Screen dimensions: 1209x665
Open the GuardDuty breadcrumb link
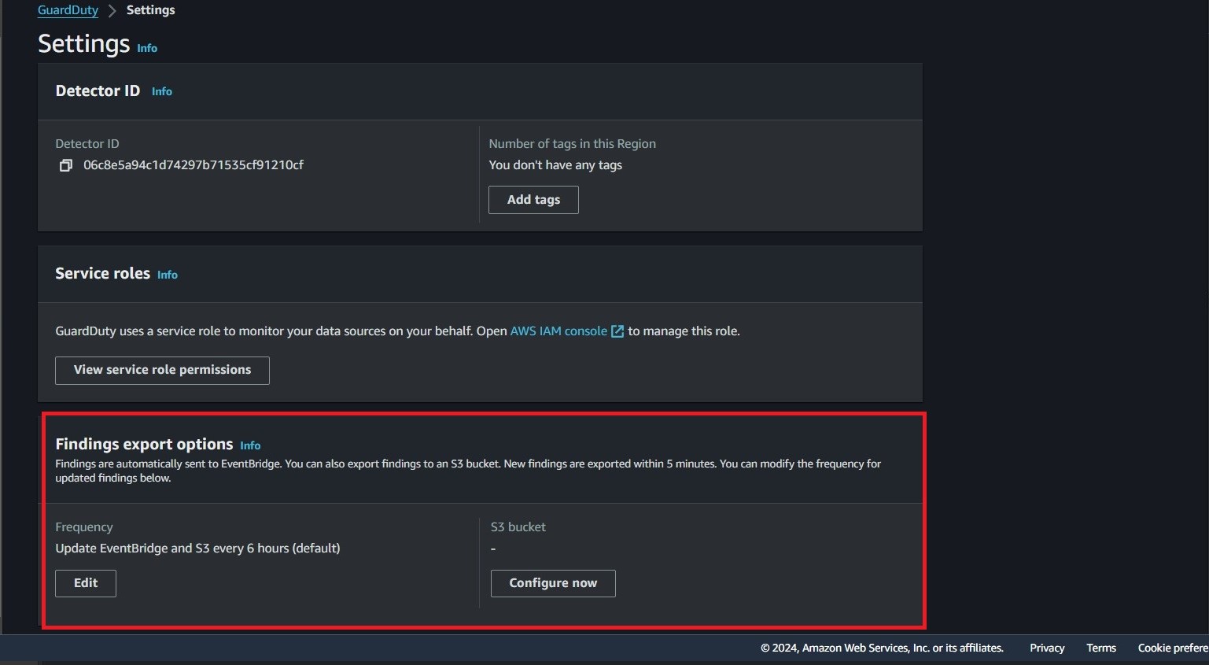[x=68, y=10]
